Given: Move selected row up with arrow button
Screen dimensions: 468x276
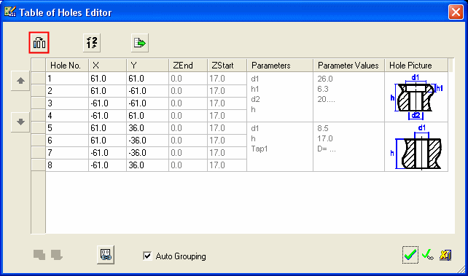Looking at the screenshot, I should 20,81.
